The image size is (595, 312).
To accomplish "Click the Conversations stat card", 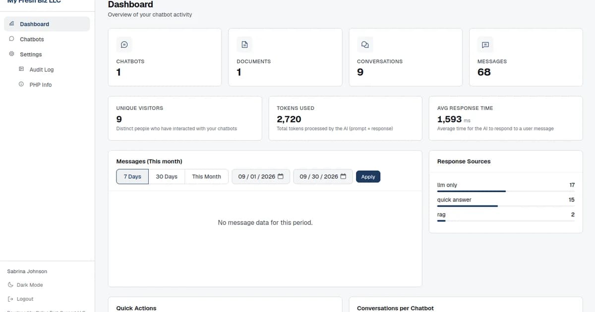I will (x=406, y=57).
